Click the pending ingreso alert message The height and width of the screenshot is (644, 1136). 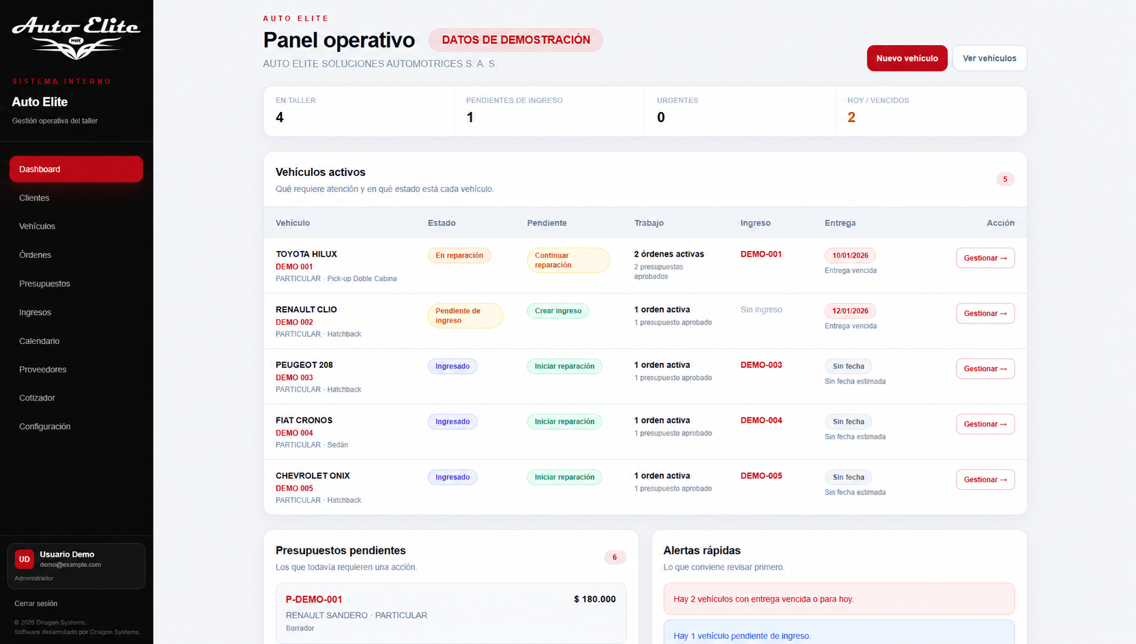pos(839,632)
